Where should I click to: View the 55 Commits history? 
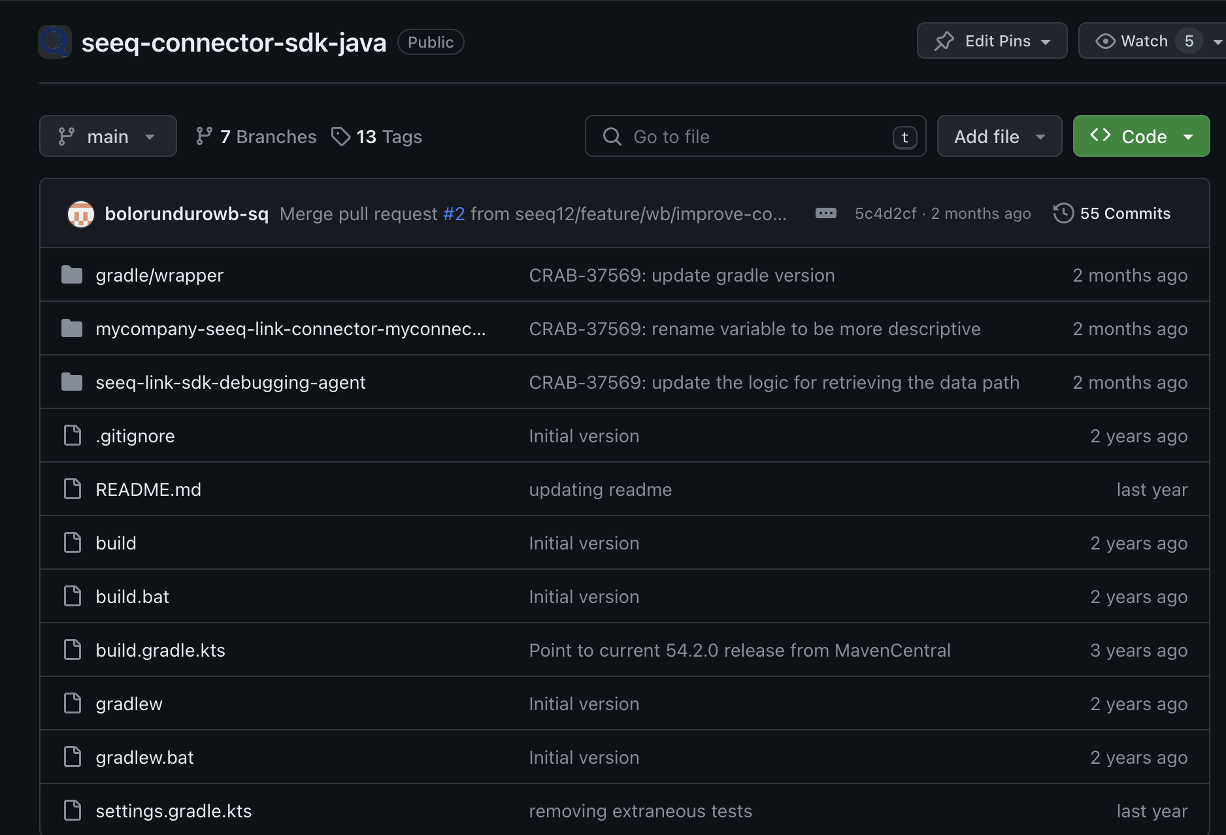click(x=1112, y=214)
